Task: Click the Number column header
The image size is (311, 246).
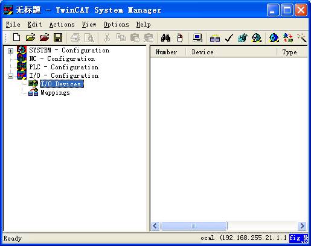Action: pos(168,52)
